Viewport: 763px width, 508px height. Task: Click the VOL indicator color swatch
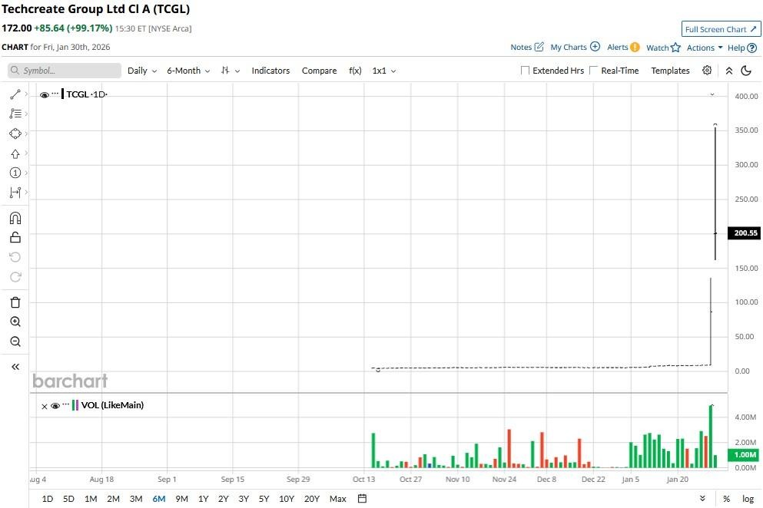point(75,405)
